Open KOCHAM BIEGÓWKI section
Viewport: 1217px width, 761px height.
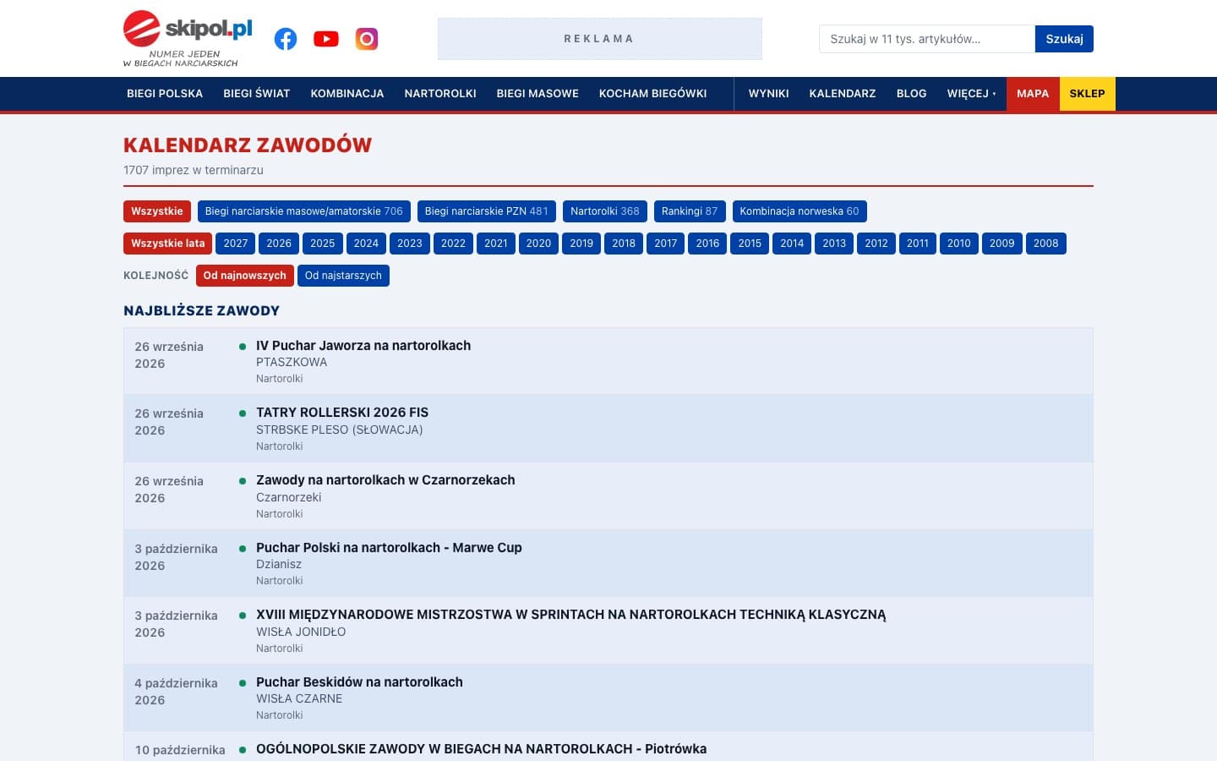click(x=653, y=94)
